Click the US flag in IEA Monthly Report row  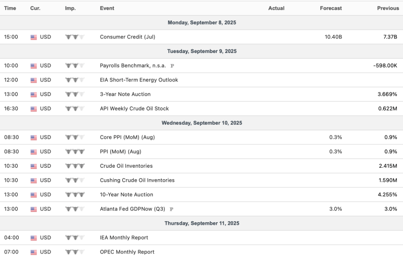pos(34,238)
